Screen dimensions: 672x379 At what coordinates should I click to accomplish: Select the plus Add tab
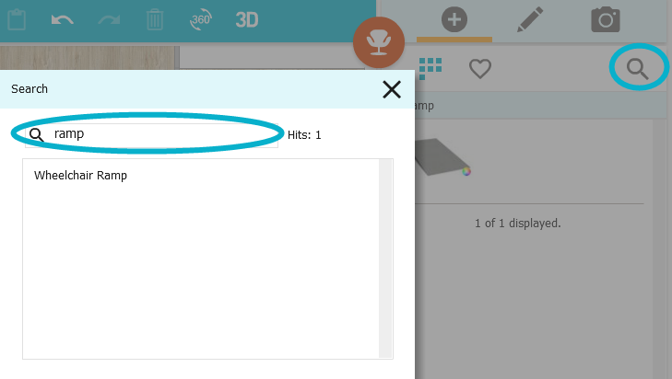(454, 19)
